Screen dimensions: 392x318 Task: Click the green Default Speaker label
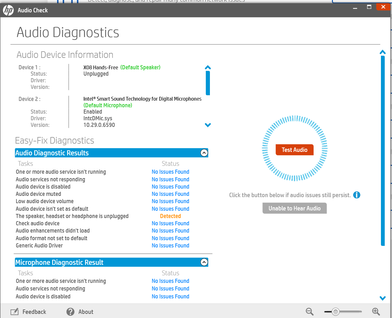click(x=140, y=67)
